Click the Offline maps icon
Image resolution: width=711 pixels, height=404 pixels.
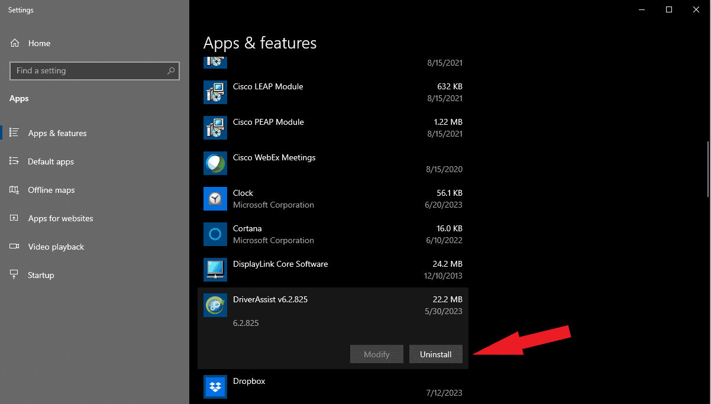15,190
